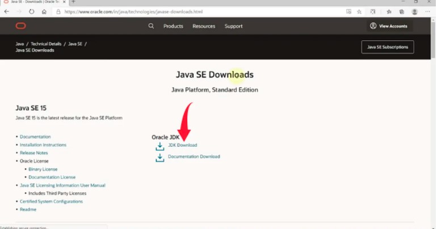Open the Installation Instructions link
The width and height of the screenshot is (437, 229).
(43, 145)
